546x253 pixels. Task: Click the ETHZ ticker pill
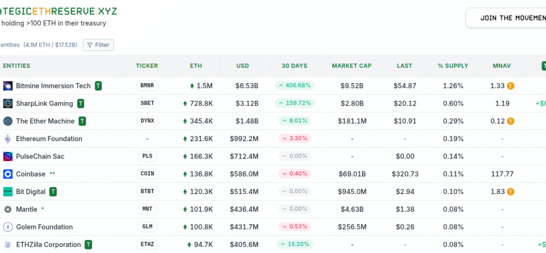pos(147,245)
